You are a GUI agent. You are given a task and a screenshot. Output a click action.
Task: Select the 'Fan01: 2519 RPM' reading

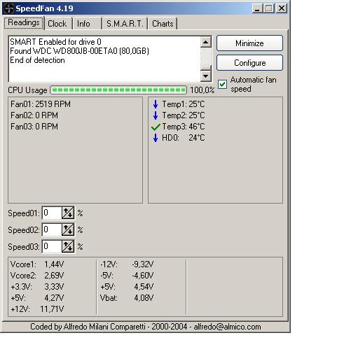[x=41, y=104]
